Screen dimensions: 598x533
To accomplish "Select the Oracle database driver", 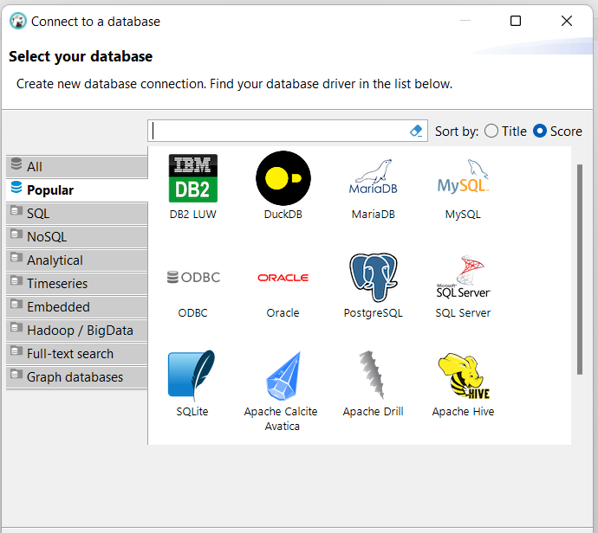I will 283,278.
